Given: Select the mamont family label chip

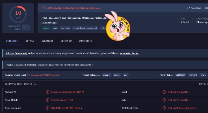Looking at the screenshot, I should 193,75.
